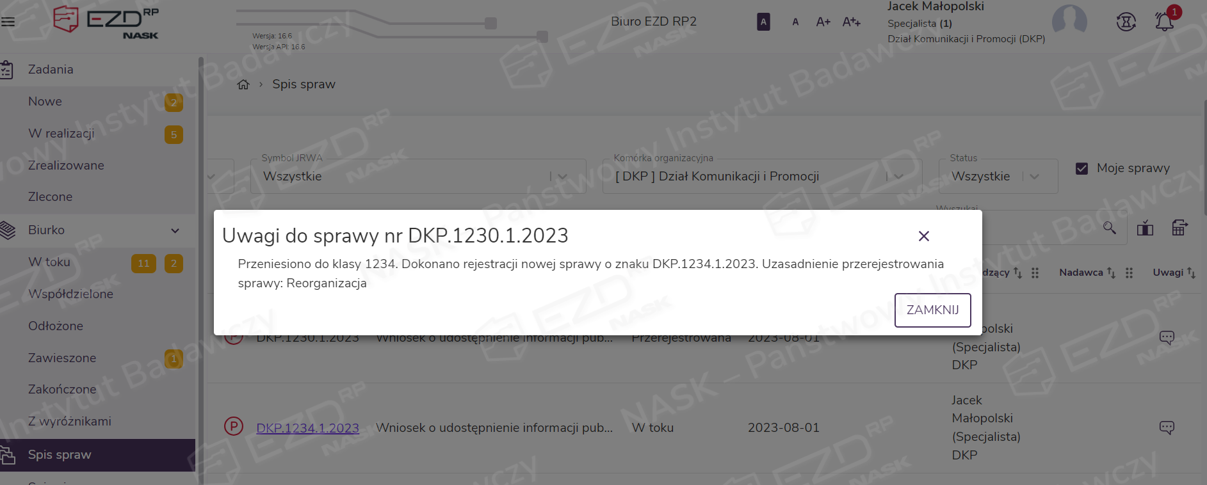
Task: Click the ZAMKNIJ button
Action: (x=932, y=310)
